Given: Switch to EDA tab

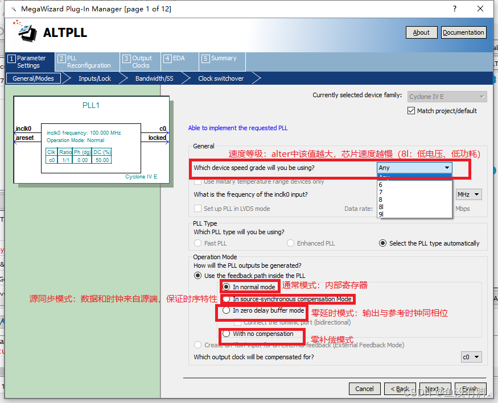Looking at the screenshot, I should [x=180, y=62].
